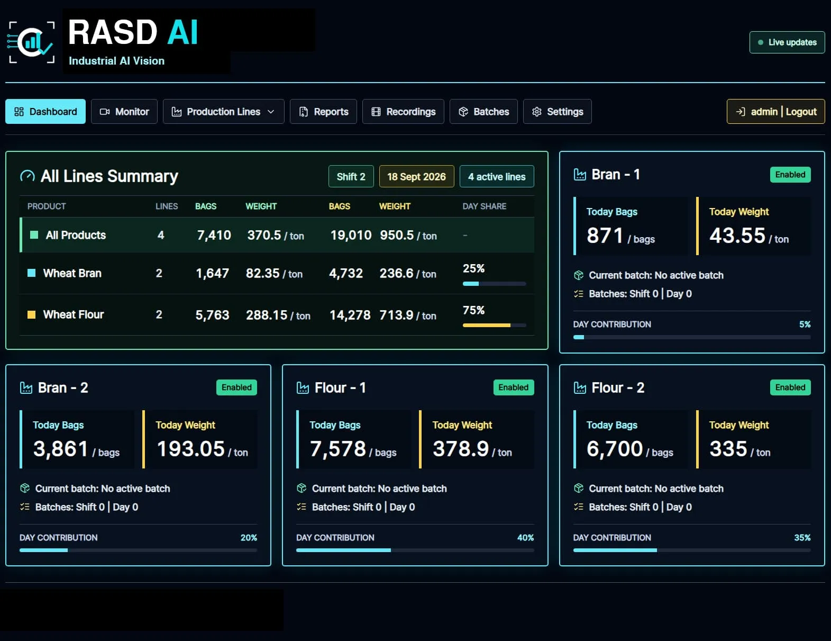Viewport: 831px width, 641px height.
Task: Click the 4 active lines badge
Action: click(x=497, y=177)
